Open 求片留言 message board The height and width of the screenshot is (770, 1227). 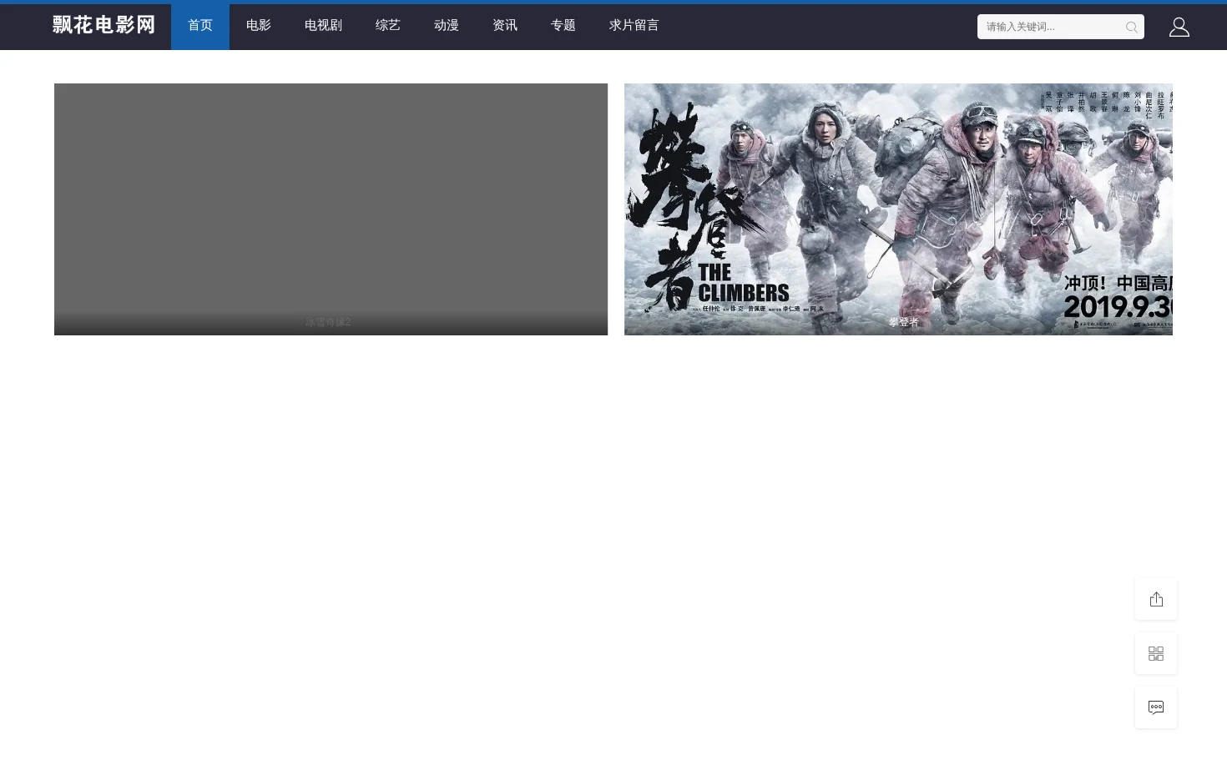coord(634,26)
